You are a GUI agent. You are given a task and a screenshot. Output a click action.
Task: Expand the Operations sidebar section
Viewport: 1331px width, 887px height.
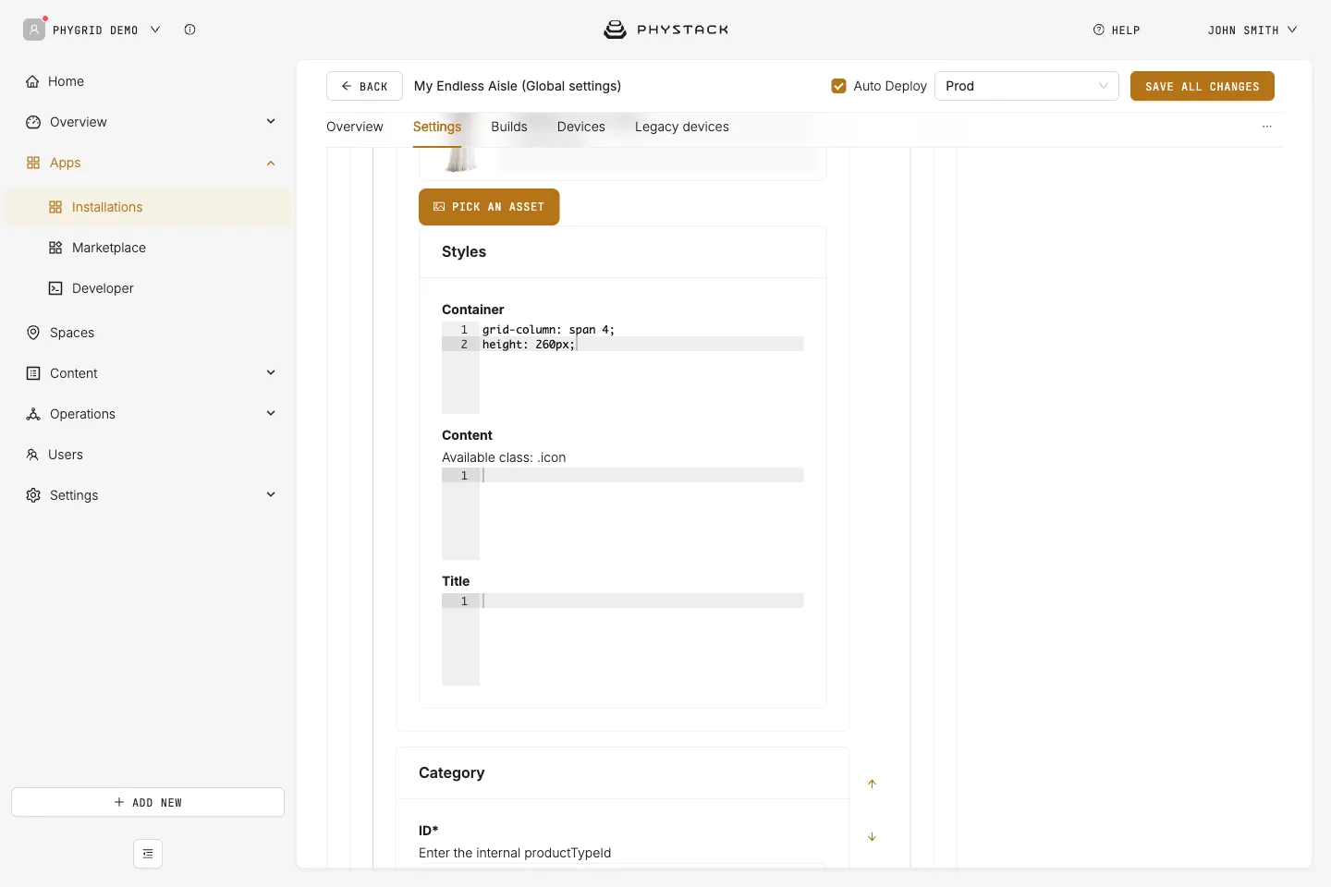(271, 414)
